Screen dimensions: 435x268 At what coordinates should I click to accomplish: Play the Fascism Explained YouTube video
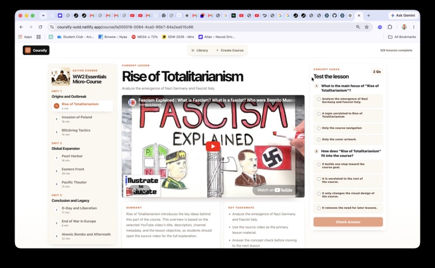[x=213, y=146]
